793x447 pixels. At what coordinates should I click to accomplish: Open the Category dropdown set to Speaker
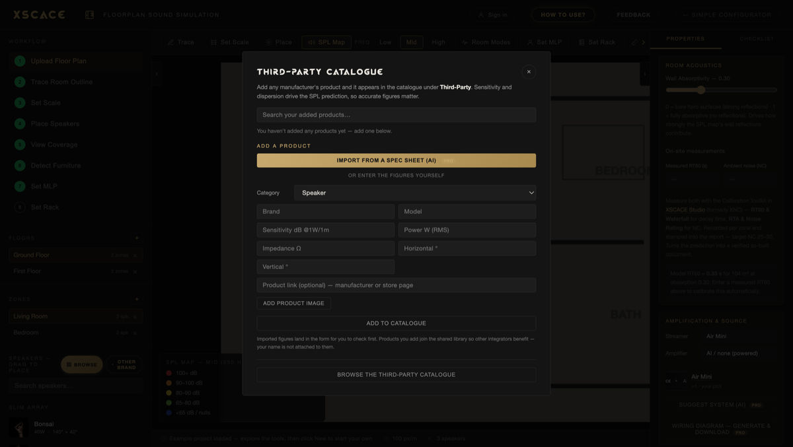[x=415, y=193]
